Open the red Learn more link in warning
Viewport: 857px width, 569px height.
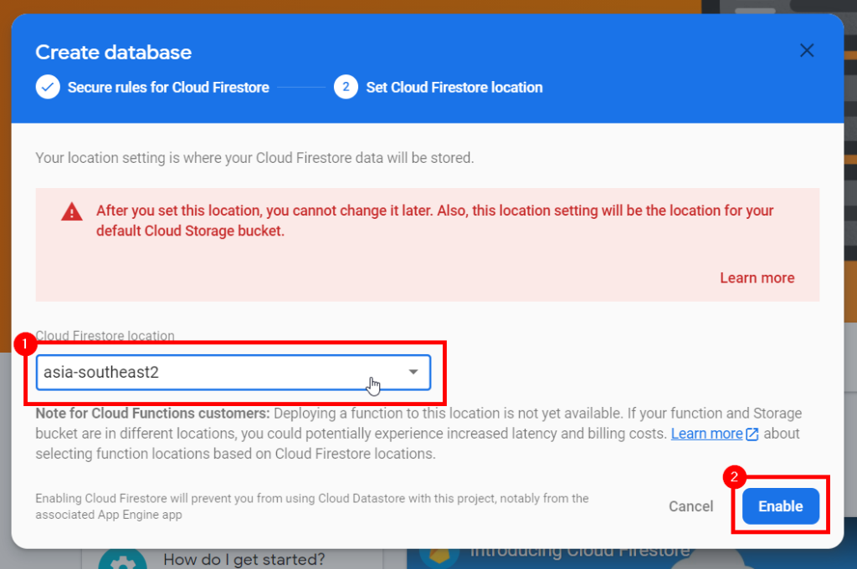pos(757,278)
